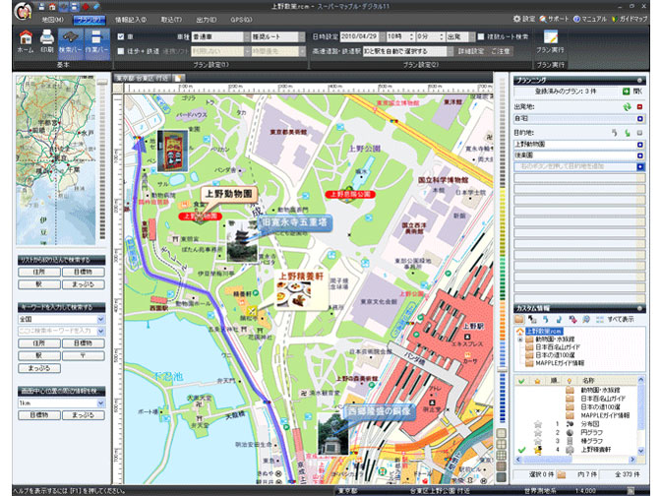Open the GPS(G) menu
The image size is (661, 496).
pos(241,20)
